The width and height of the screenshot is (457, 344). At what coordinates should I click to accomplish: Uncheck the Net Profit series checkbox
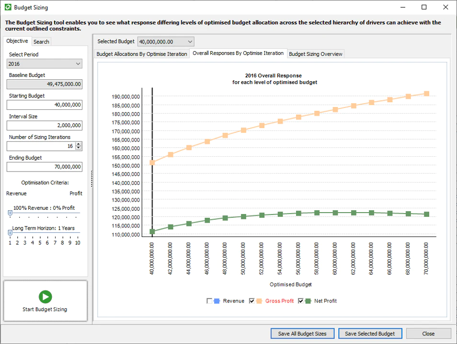(301, 301)
